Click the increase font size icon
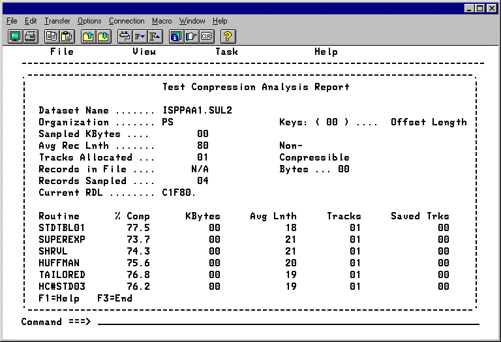The image size is (501, 342). tap(155, 37)
